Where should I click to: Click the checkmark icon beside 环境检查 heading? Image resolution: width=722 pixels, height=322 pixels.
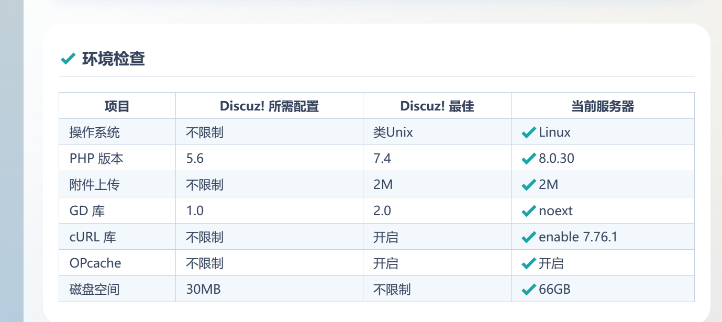(68, 59)
